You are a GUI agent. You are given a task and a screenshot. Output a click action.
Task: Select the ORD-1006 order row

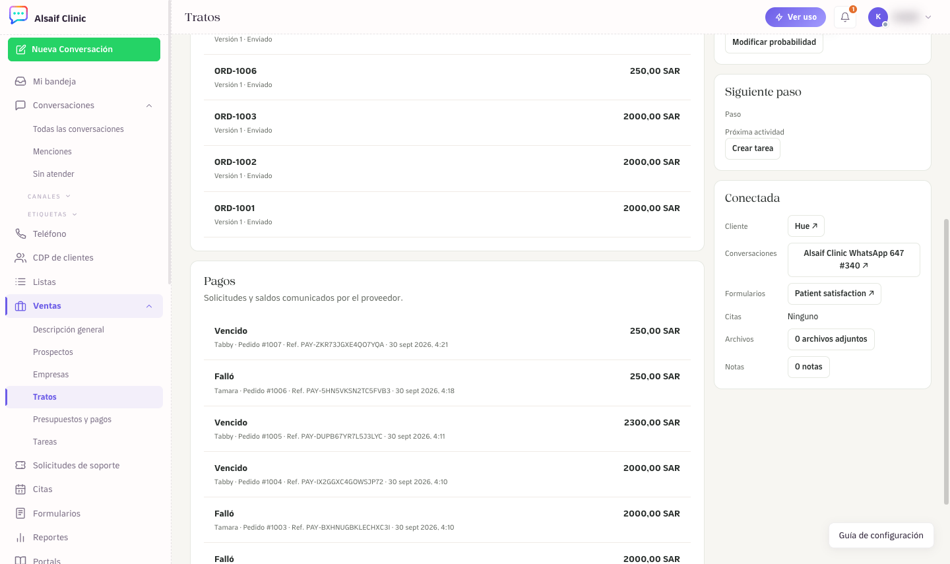tap(447, 77)
